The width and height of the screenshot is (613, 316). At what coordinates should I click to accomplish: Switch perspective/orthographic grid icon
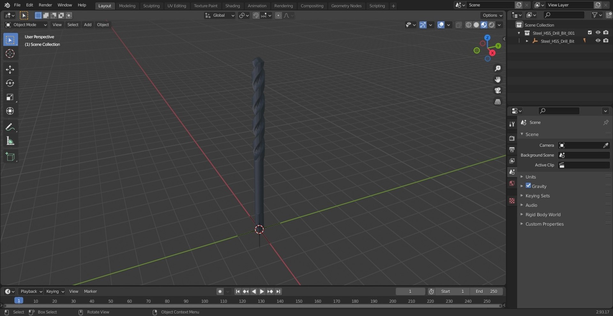tap(497, 102)
